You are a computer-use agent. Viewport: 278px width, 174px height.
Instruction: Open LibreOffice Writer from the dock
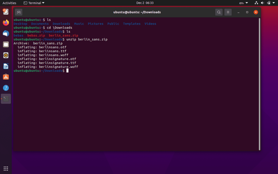pyautogui.click(x=6, y=66)
